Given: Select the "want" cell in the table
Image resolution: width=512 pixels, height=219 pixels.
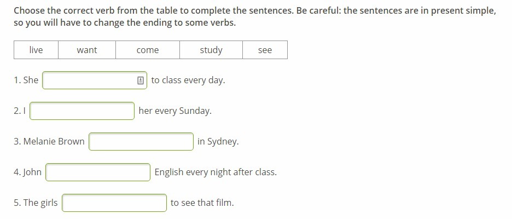Looking at the screenshot, I should [87, 50].
